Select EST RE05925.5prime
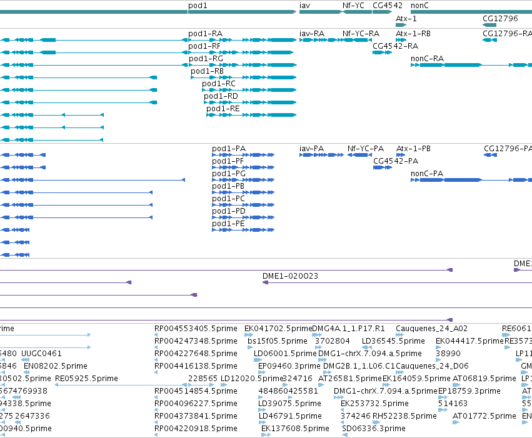Screen dimensions: 532x438 click(86, 379)
